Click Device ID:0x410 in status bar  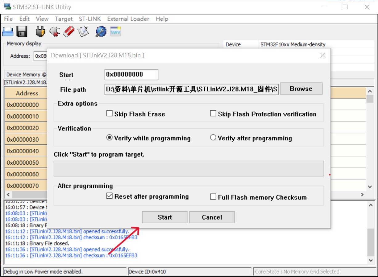click(147, 272)
